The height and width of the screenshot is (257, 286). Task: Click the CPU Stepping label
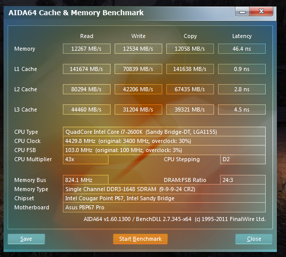[182, 159]
